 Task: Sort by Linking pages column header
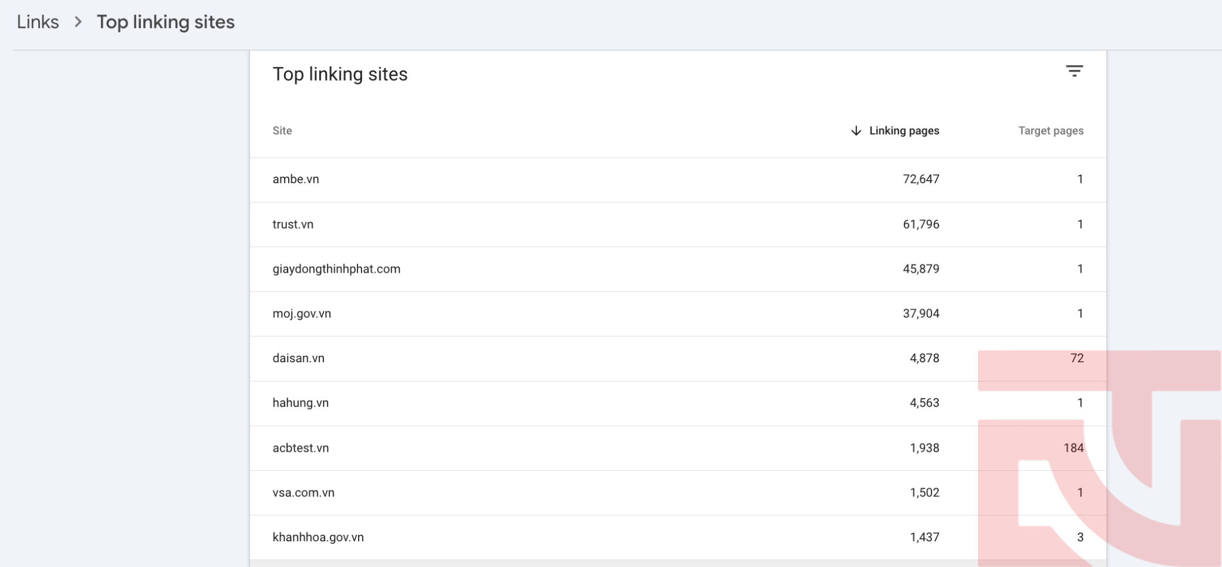tap(904, 131)
